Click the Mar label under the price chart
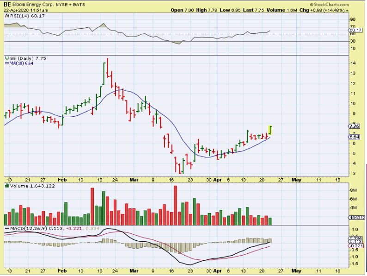Screen dimensions: 367x276 134,180
